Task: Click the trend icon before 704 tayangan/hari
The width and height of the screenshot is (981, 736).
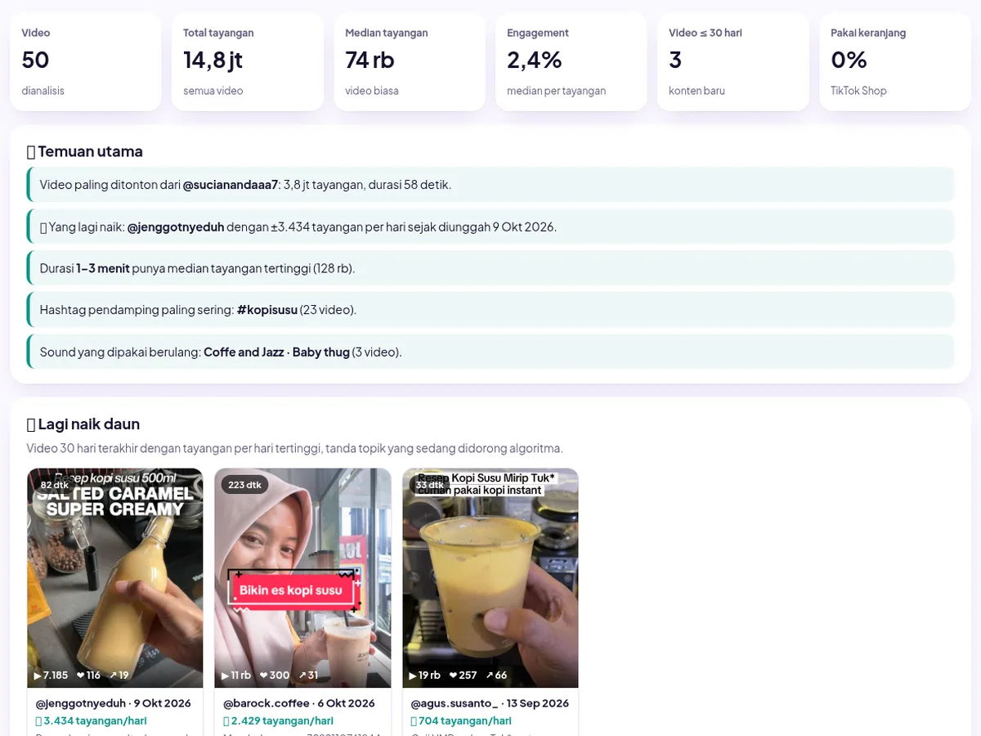Action: tap(414, 721)
